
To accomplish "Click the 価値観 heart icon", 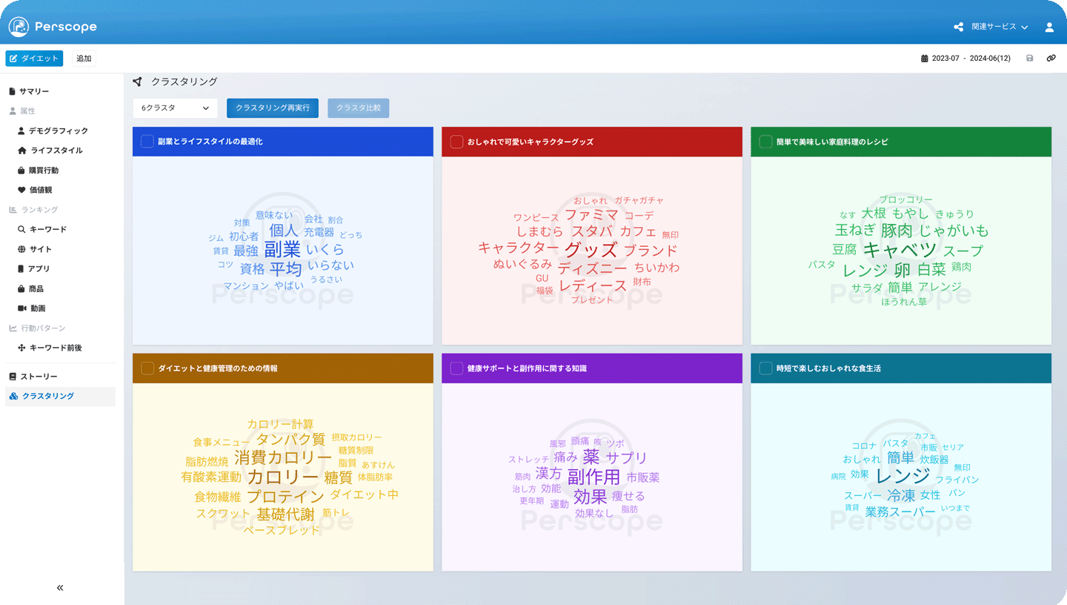I will pyautogui.click(x=21, y=190).
